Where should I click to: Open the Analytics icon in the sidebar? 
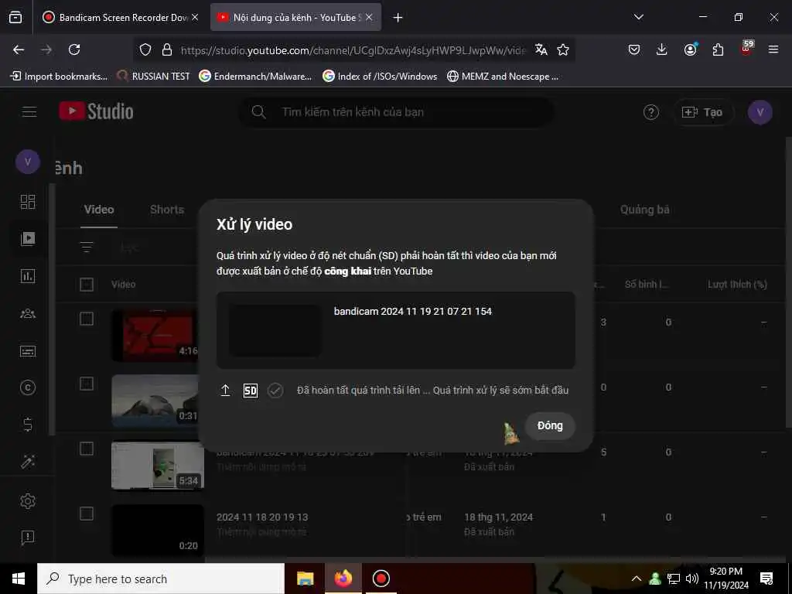[x=28, y=276]
